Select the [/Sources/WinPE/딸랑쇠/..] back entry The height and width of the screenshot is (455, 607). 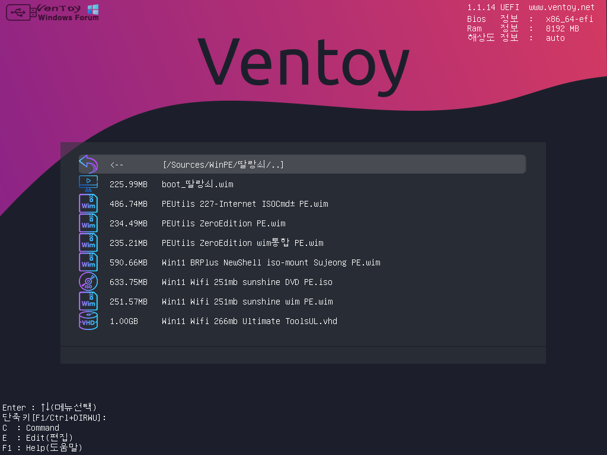[302, 164]
